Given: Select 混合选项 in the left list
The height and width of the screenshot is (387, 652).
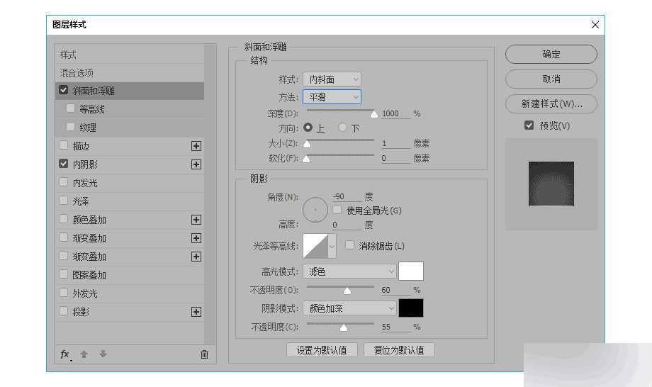Looking at the screenshot, I should click(77, 73).
